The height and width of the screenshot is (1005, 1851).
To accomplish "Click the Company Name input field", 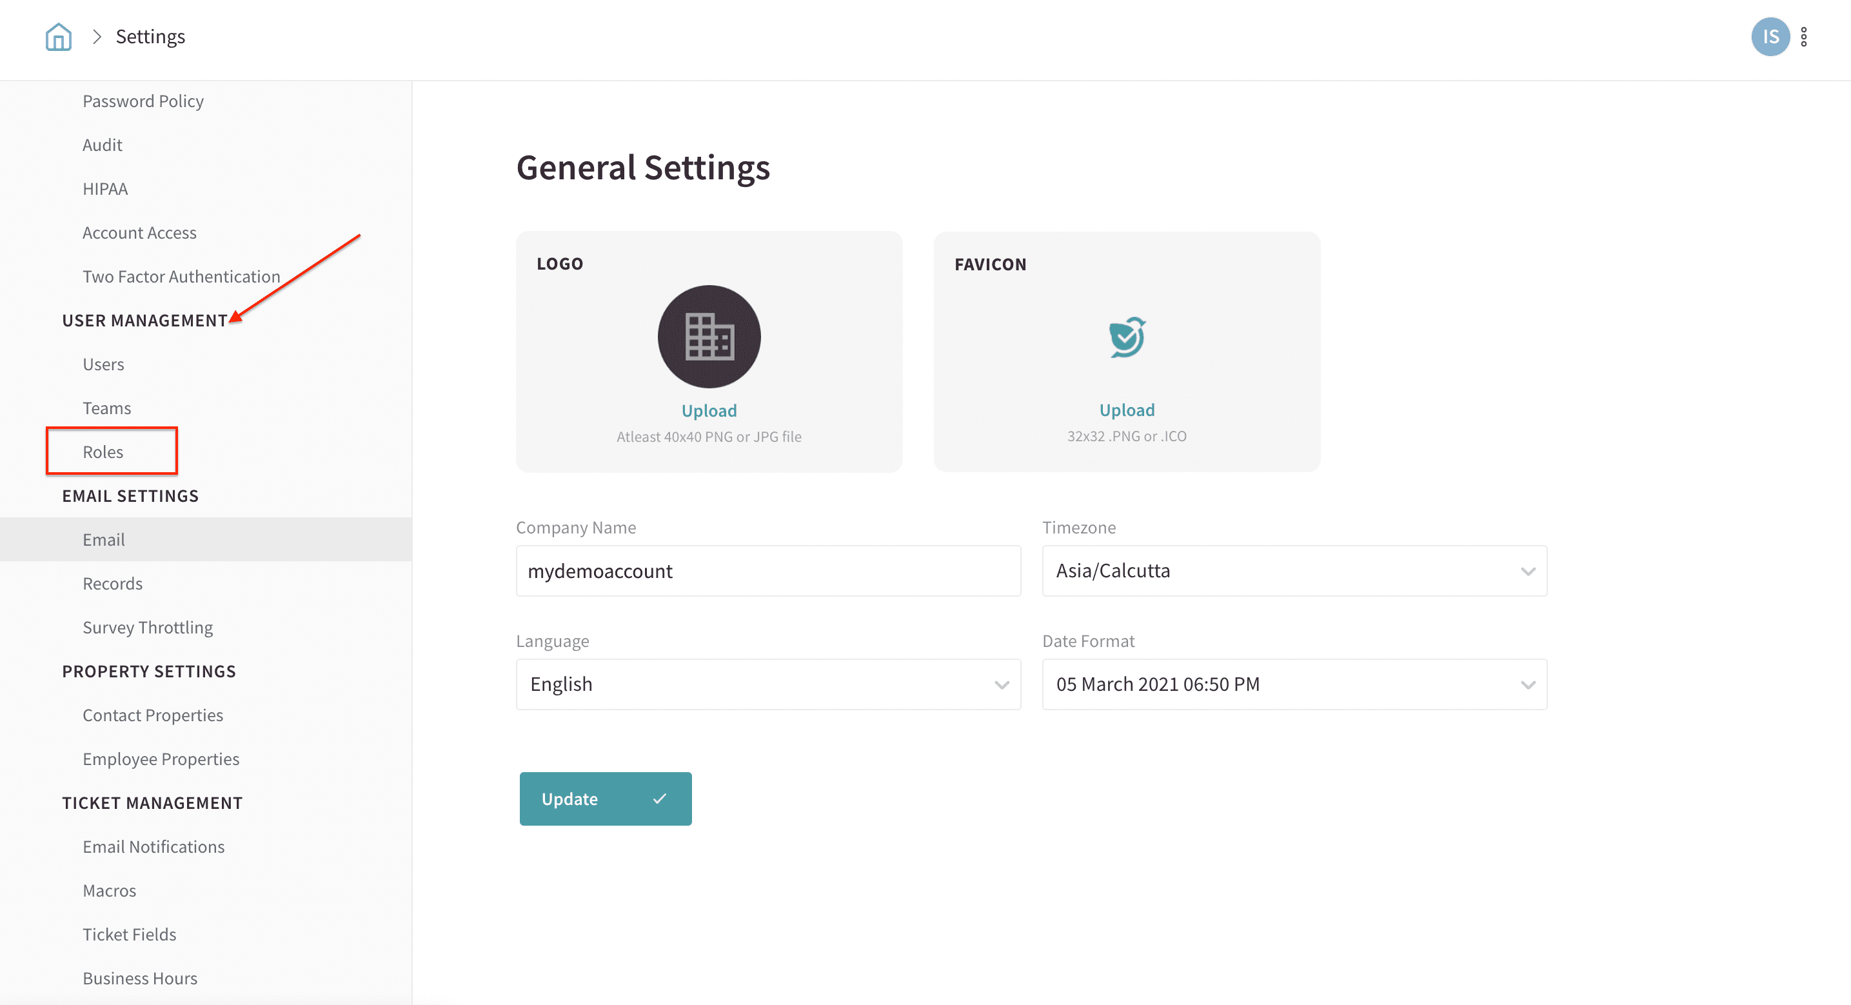I will (x=767, y=571).
